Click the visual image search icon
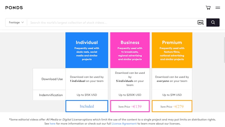225x127 pixels. coord(201,23)
